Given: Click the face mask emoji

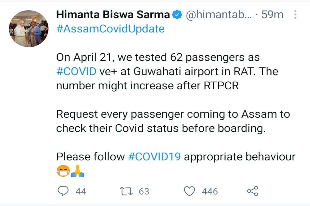Looking at the screenshot, I should (63, 171).
